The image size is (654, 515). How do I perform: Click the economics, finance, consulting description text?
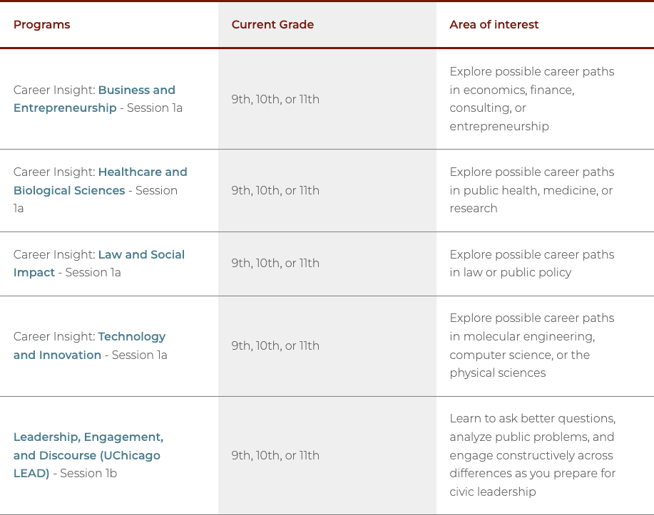pyautogui.click(x=531, y=99)
